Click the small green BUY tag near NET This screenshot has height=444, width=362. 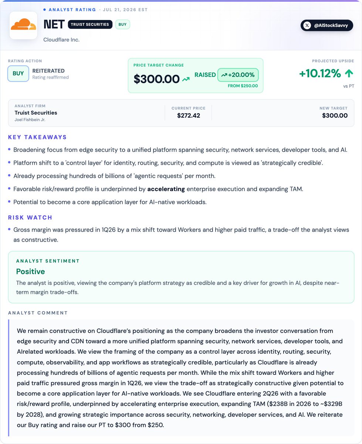pos(122,24)
